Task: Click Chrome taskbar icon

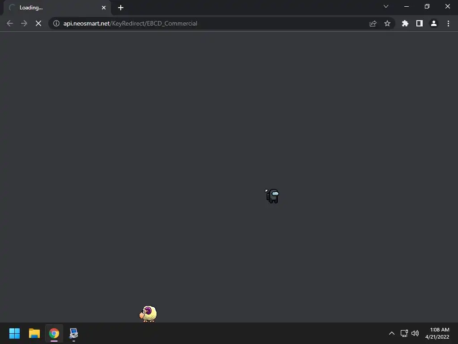Action: pyautogui.click(x=54, y=333)
